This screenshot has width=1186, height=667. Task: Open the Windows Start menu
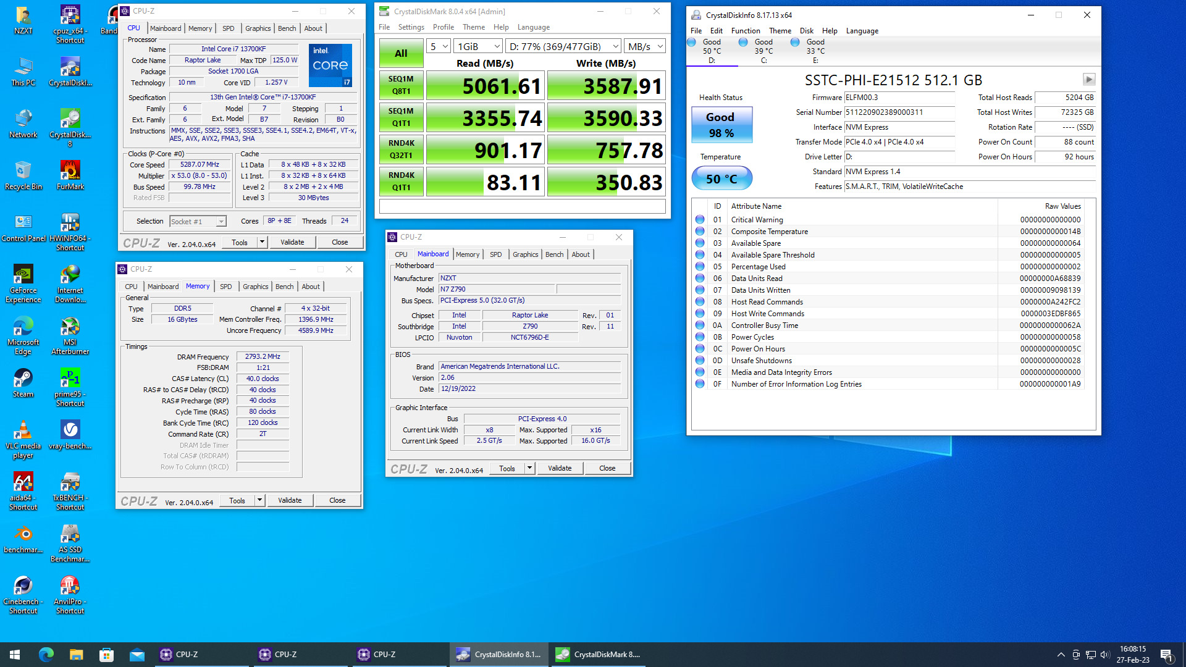(14, 654)
